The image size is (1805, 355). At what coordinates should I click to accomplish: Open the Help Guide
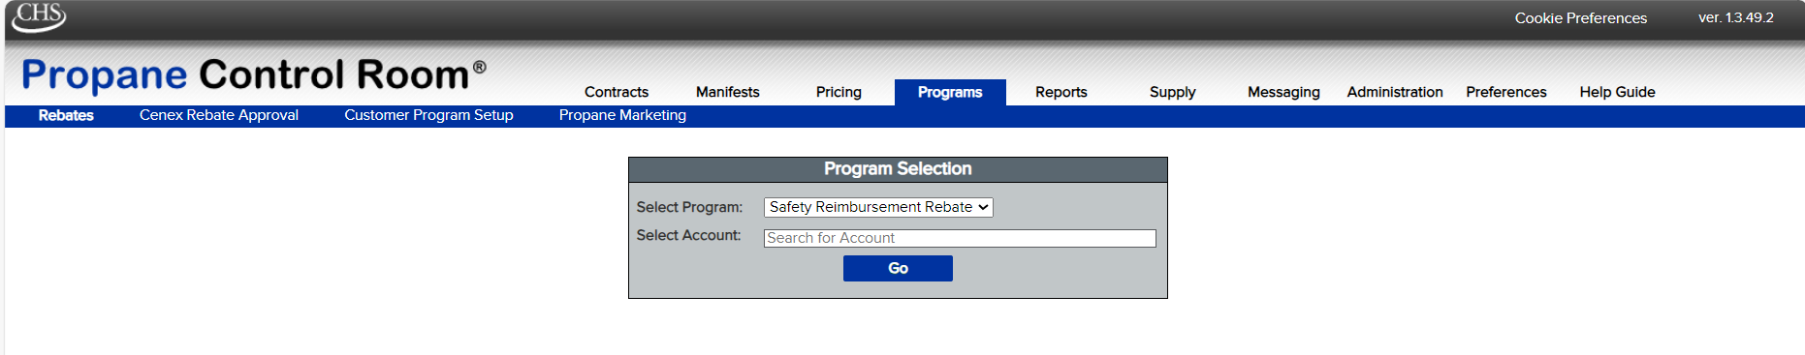[1617, 92]
